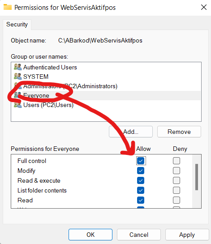
Task: Check Deny for Read & execute
Action: coord(177,180)
